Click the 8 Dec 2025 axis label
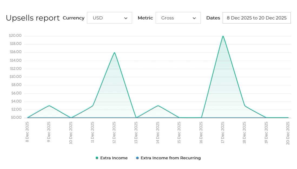The image size is (297, 169). (27, 132)
